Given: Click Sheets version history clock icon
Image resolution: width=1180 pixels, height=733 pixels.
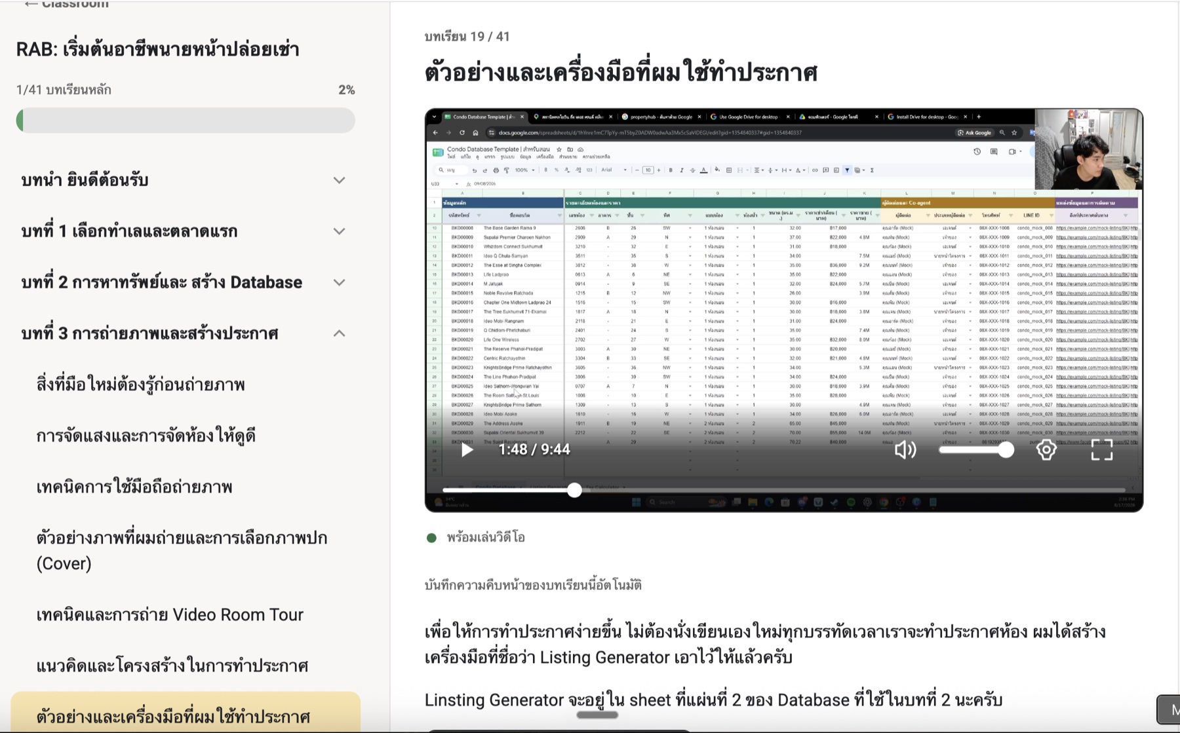Looking at the screenshot, I should pyautogui.click(x=977, y=151).
